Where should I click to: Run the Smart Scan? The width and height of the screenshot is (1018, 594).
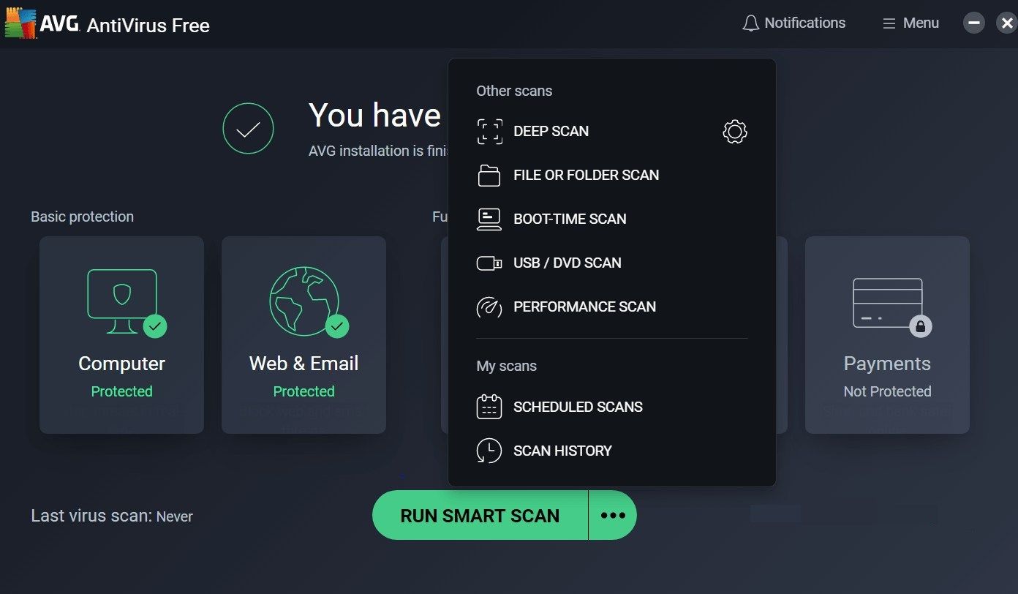[480, 516]
